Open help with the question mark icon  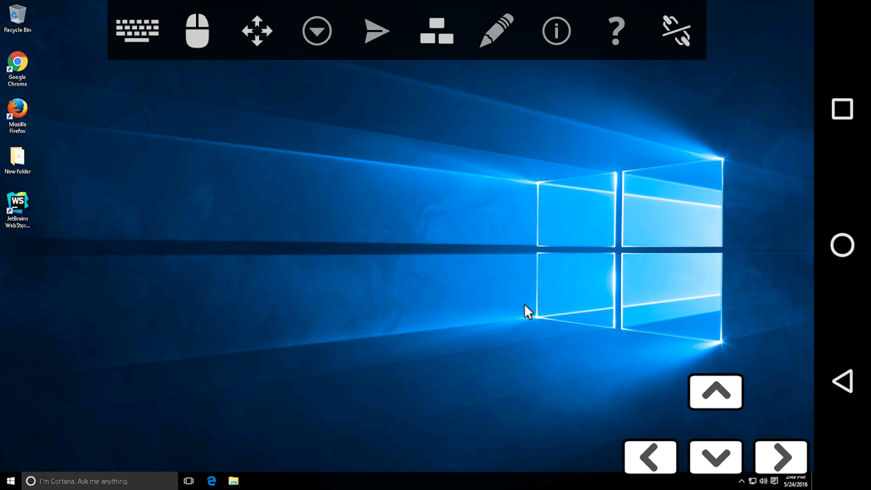616,31
